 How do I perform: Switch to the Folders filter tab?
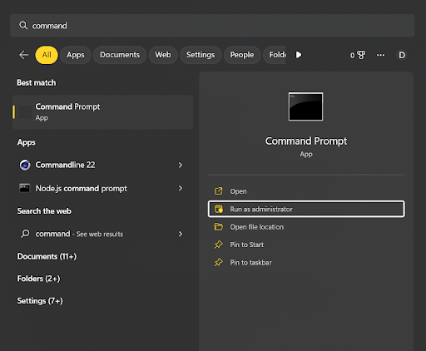tap(275, 55)
